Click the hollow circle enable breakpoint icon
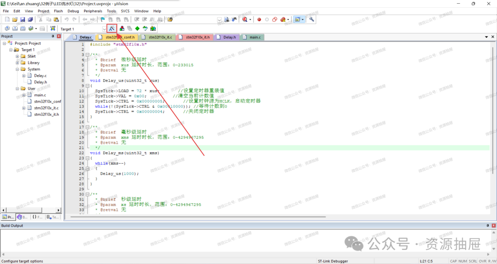Screen dimensions: 497x264 [267, 19]
